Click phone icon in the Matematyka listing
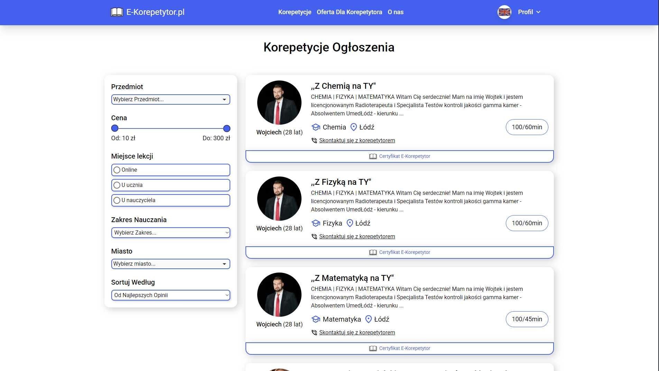This screenshot has height=371, width=659. pyautogui.click(x=314, y=333)
